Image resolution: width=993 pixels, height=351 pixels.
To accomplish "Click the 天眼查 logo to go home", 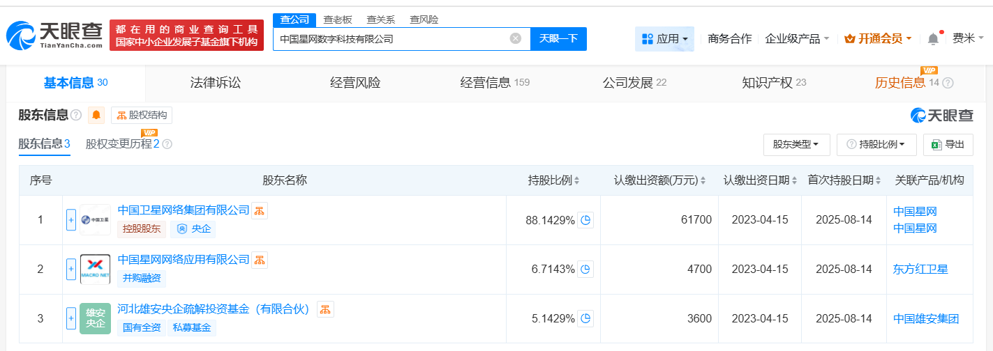I will click(x=54, y=35).
